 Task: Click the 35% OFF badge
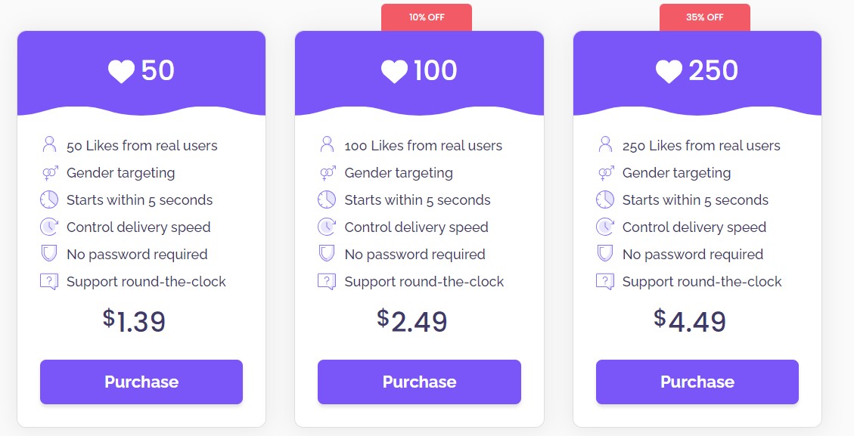coord(704,16)
